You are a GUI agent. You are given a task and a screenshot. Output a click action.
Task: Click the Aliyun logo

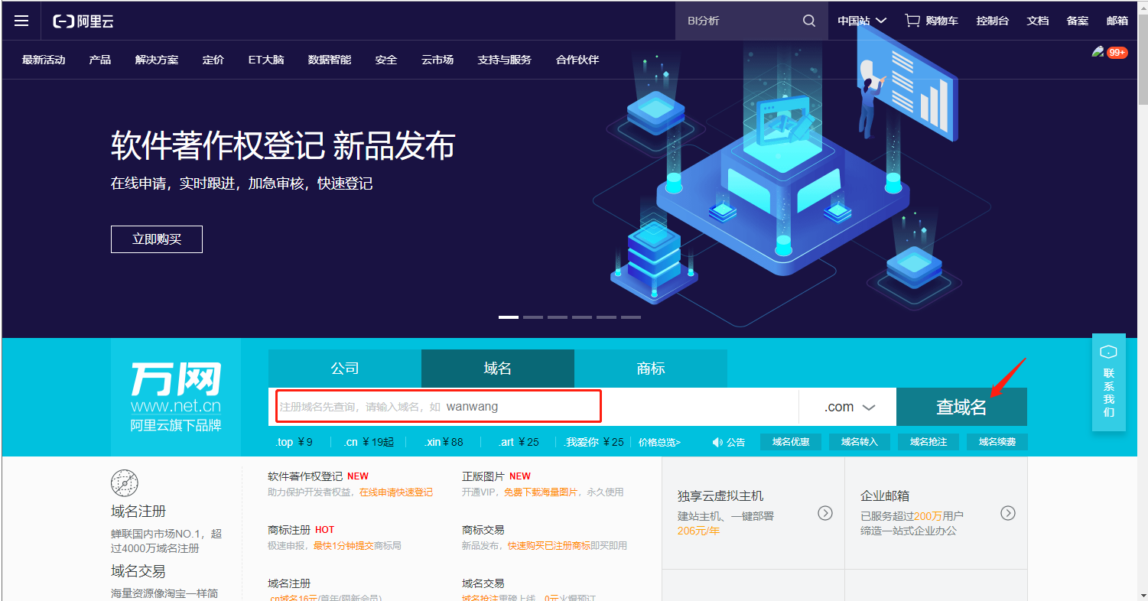tap(83, 21)
